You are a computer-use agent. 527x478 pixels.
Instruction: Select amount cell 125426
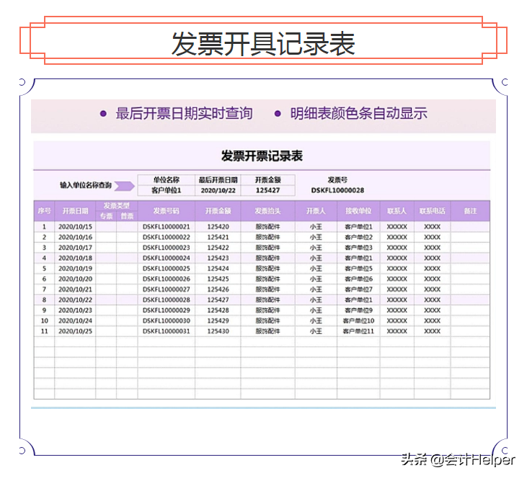(x=218, y=289)
